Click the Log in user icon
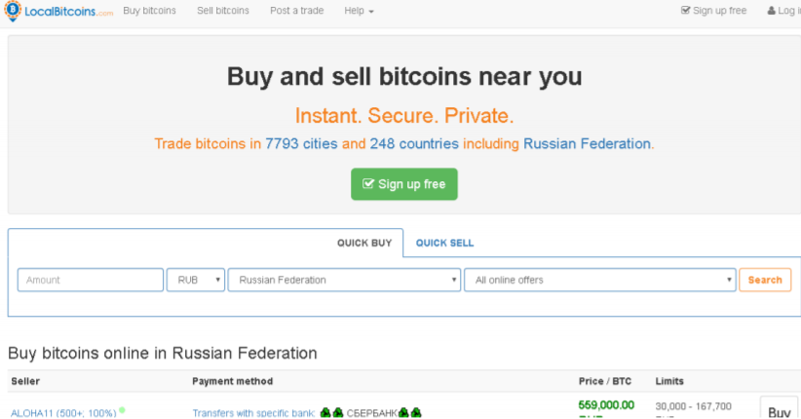This screenshot has width=801, height=419. pos(772,11)
